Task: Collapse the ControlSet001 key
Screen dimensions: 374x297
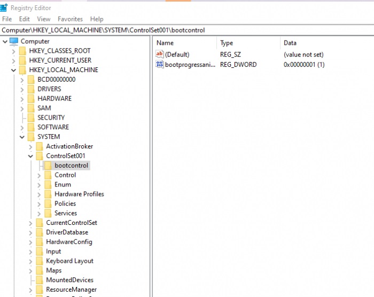Action: point(30,156)
